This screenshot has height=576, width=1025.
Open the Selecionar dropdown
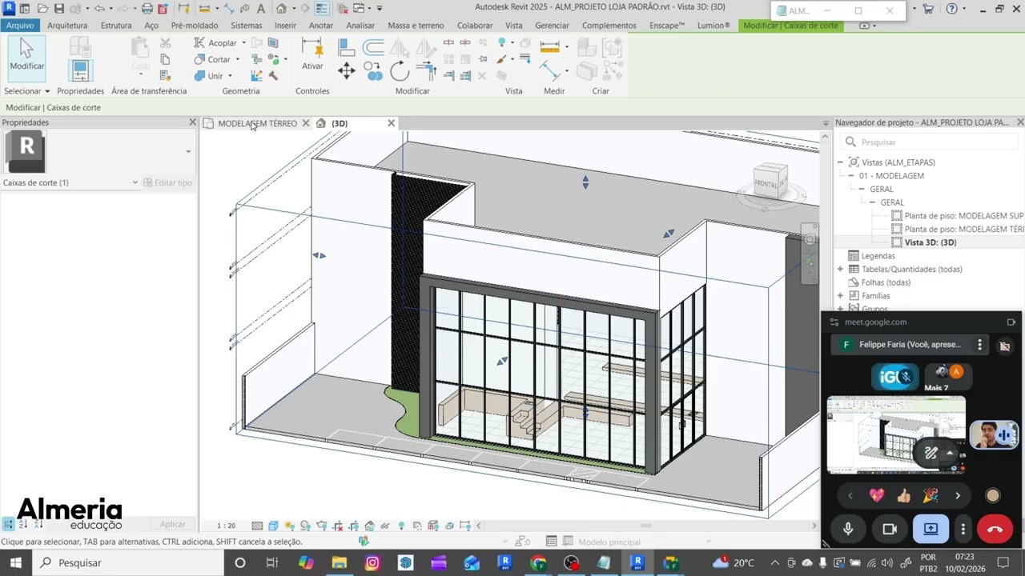(26, 91)
